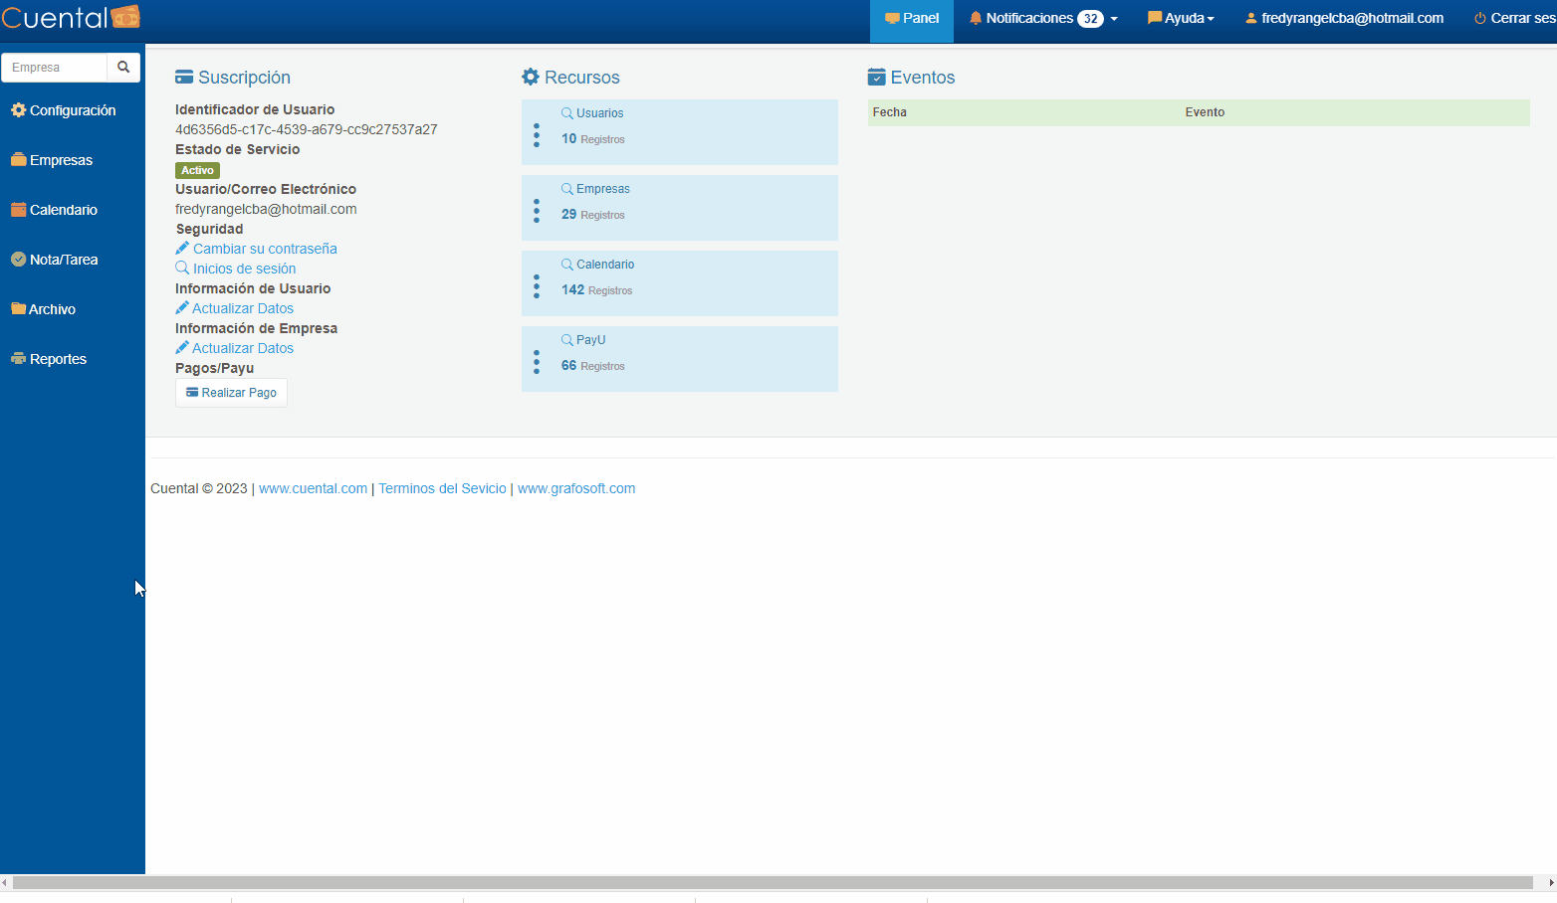The width and height of the screenshot is (1557, 903).
Task: Open the Inicios de sesión link
Action: 244,269
